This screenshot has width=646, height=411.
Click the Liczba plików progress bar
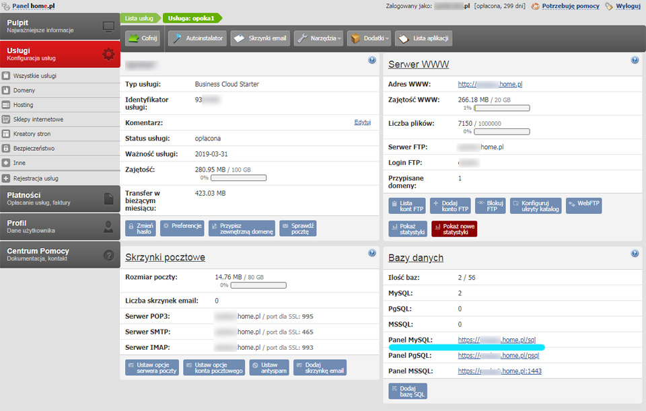tap(502, 132)
